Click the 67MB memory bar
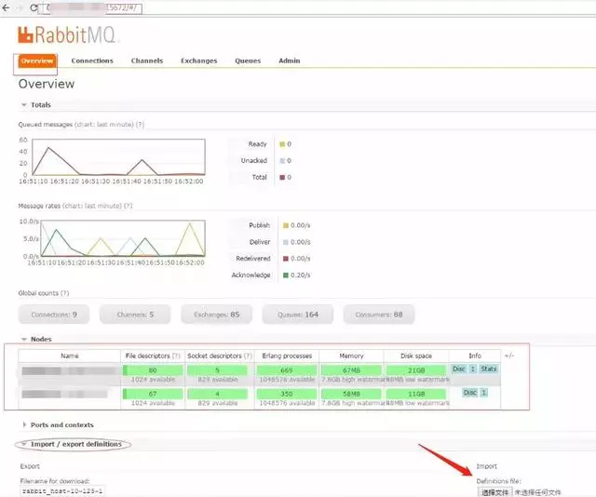Image resolution: width=596 pixels, height=497 pixels. (x=351, y=370)
